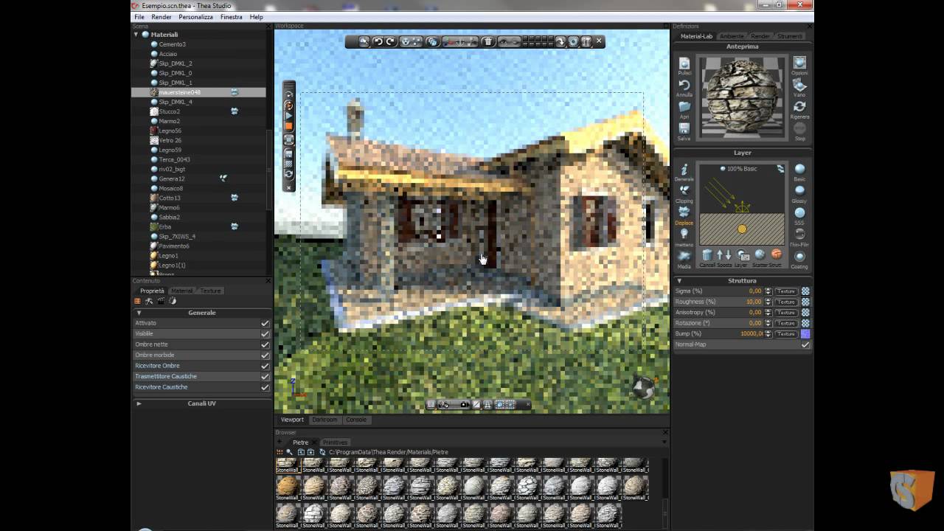Uncheck Ombre nette option
This screenshot has width=944, height=531.
[x=265, y=344]
